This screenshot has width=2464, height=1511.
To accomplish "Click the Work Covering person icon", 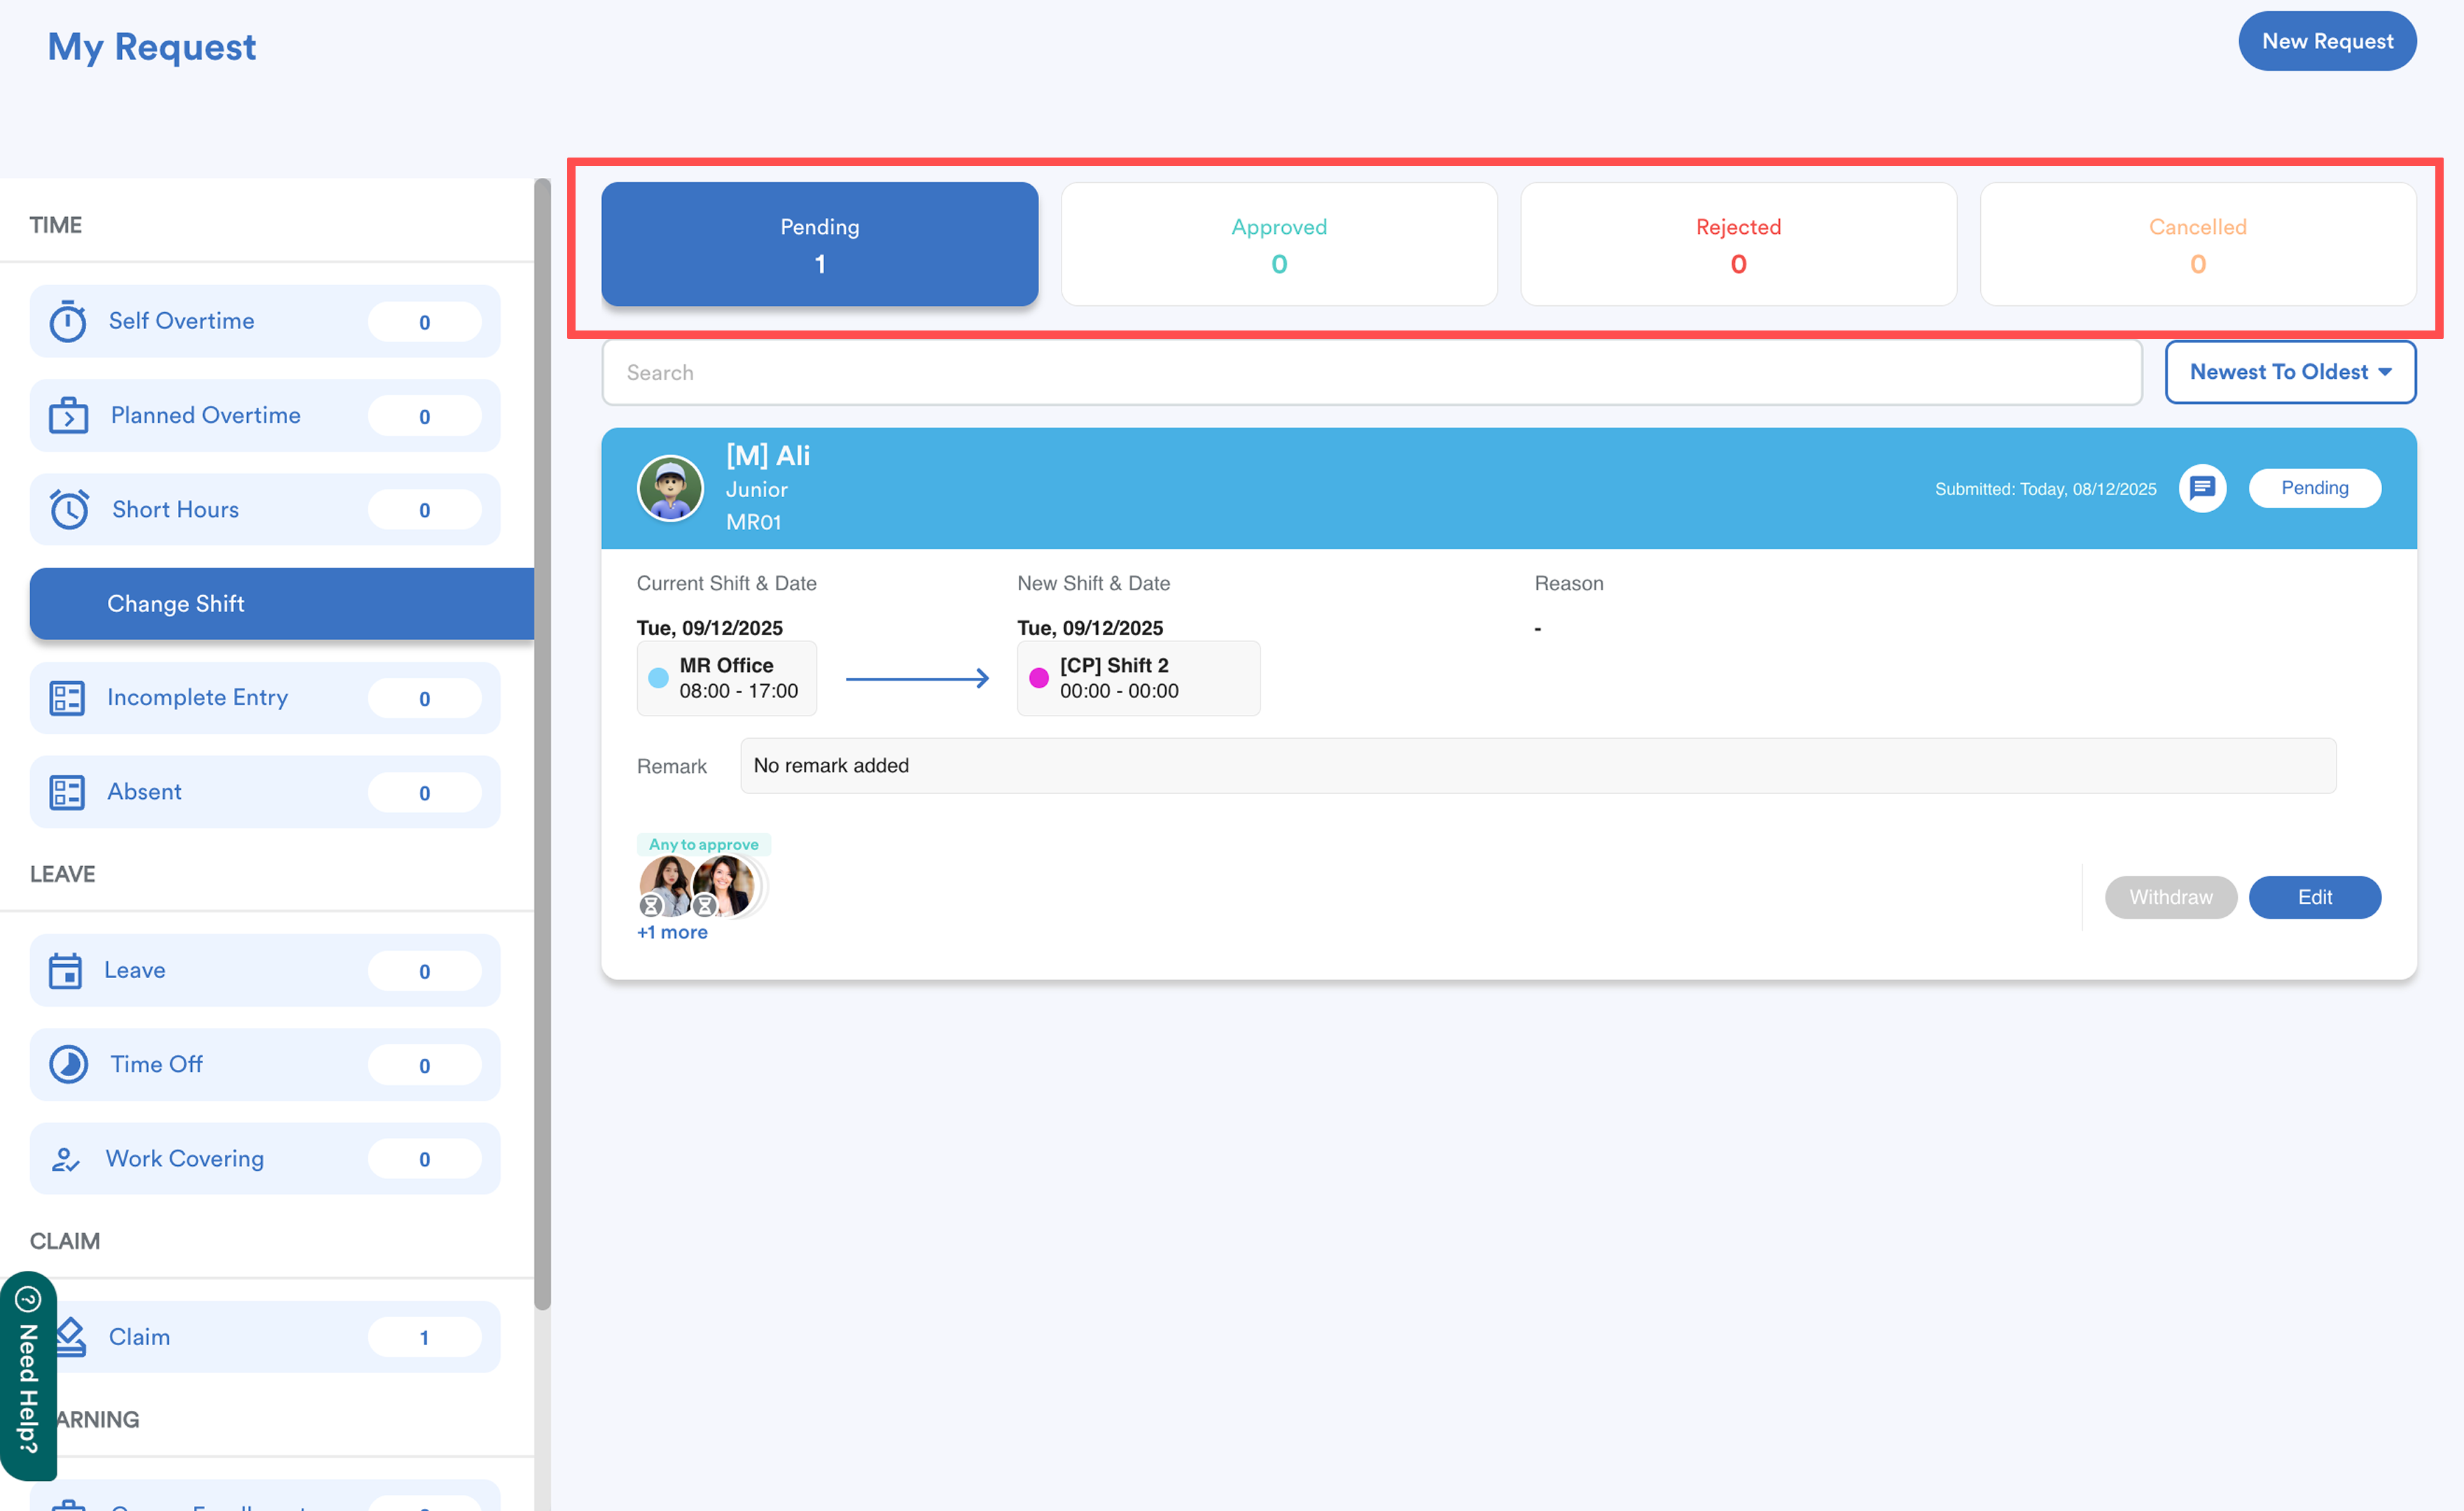I will pos(66,1158).
